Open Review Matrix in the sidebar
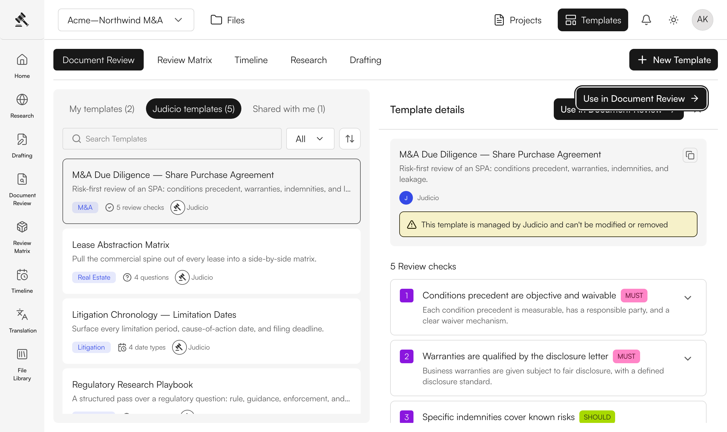Image resolution: width=727 pixels, height=432 pixels. (x=22, y=237)
